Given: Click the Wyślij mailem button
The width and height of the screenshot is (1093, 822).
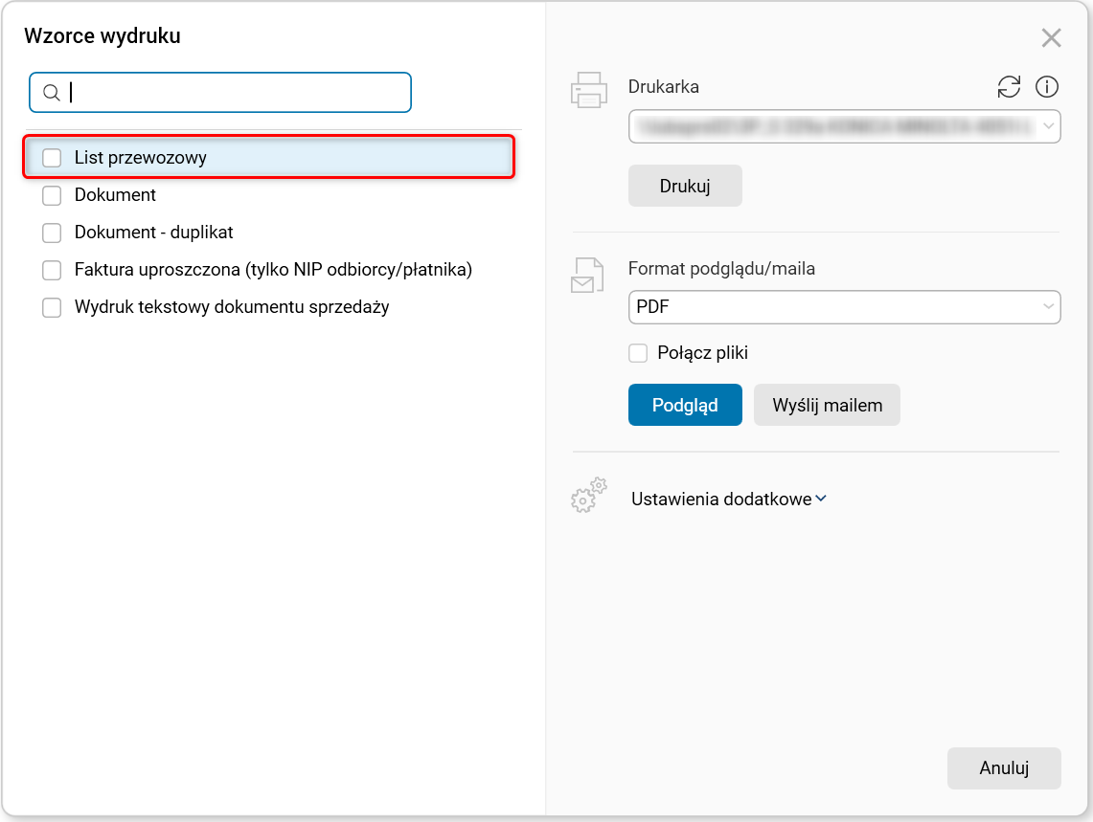Looking at the screenshot, I should click(827, 405).
